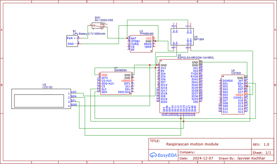Select the B1 LiPo battery component
277x164 pixels.
click(72, 41)
